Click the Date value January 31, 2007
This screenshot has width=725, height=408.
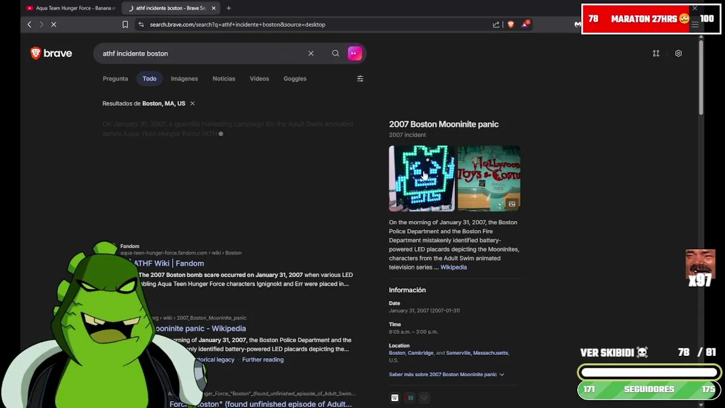tap(424, 311)
